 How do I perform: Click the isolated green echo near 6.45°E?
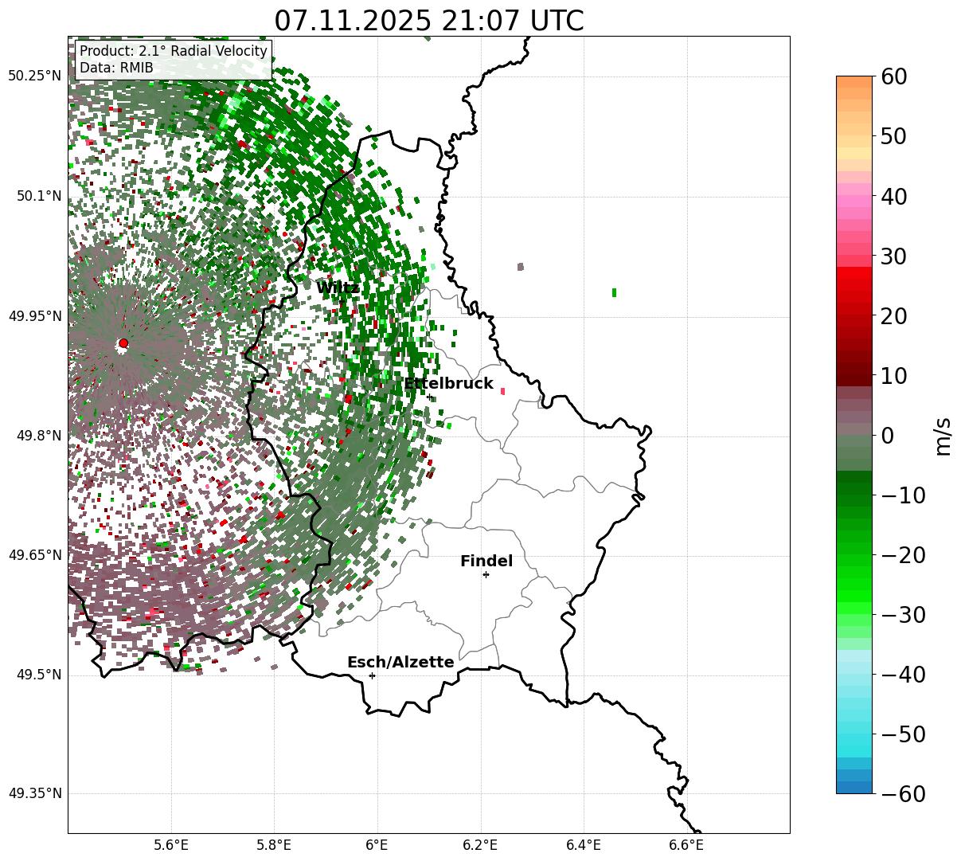pos(614,292)
